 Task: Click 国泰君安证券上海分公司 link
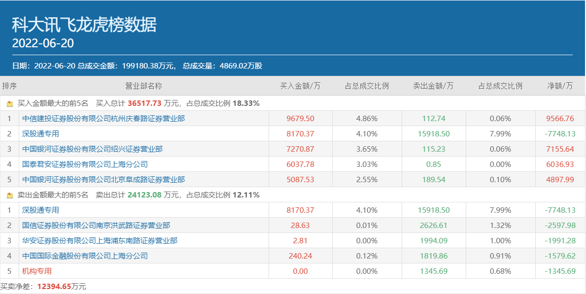85,164
